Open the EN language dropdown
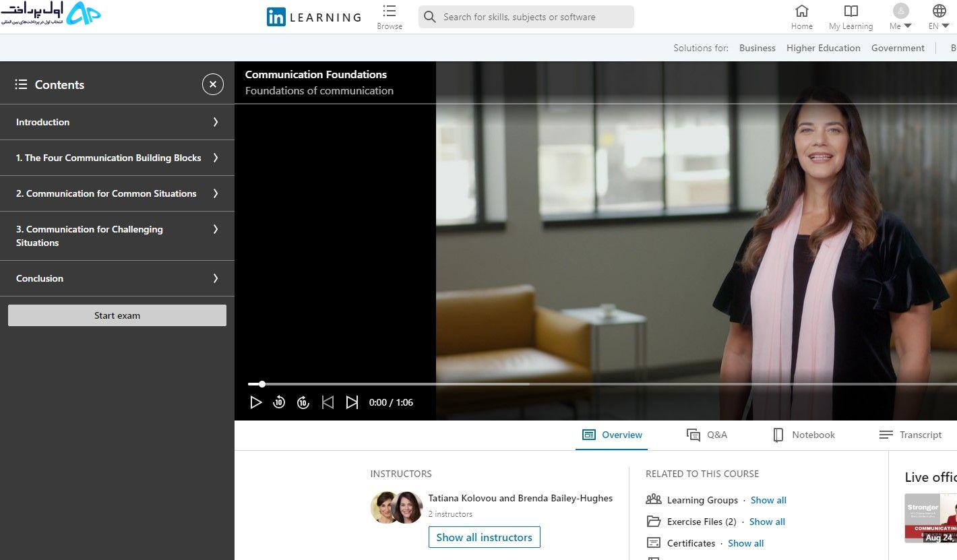The image size is (957, 560). click(939, 18)
